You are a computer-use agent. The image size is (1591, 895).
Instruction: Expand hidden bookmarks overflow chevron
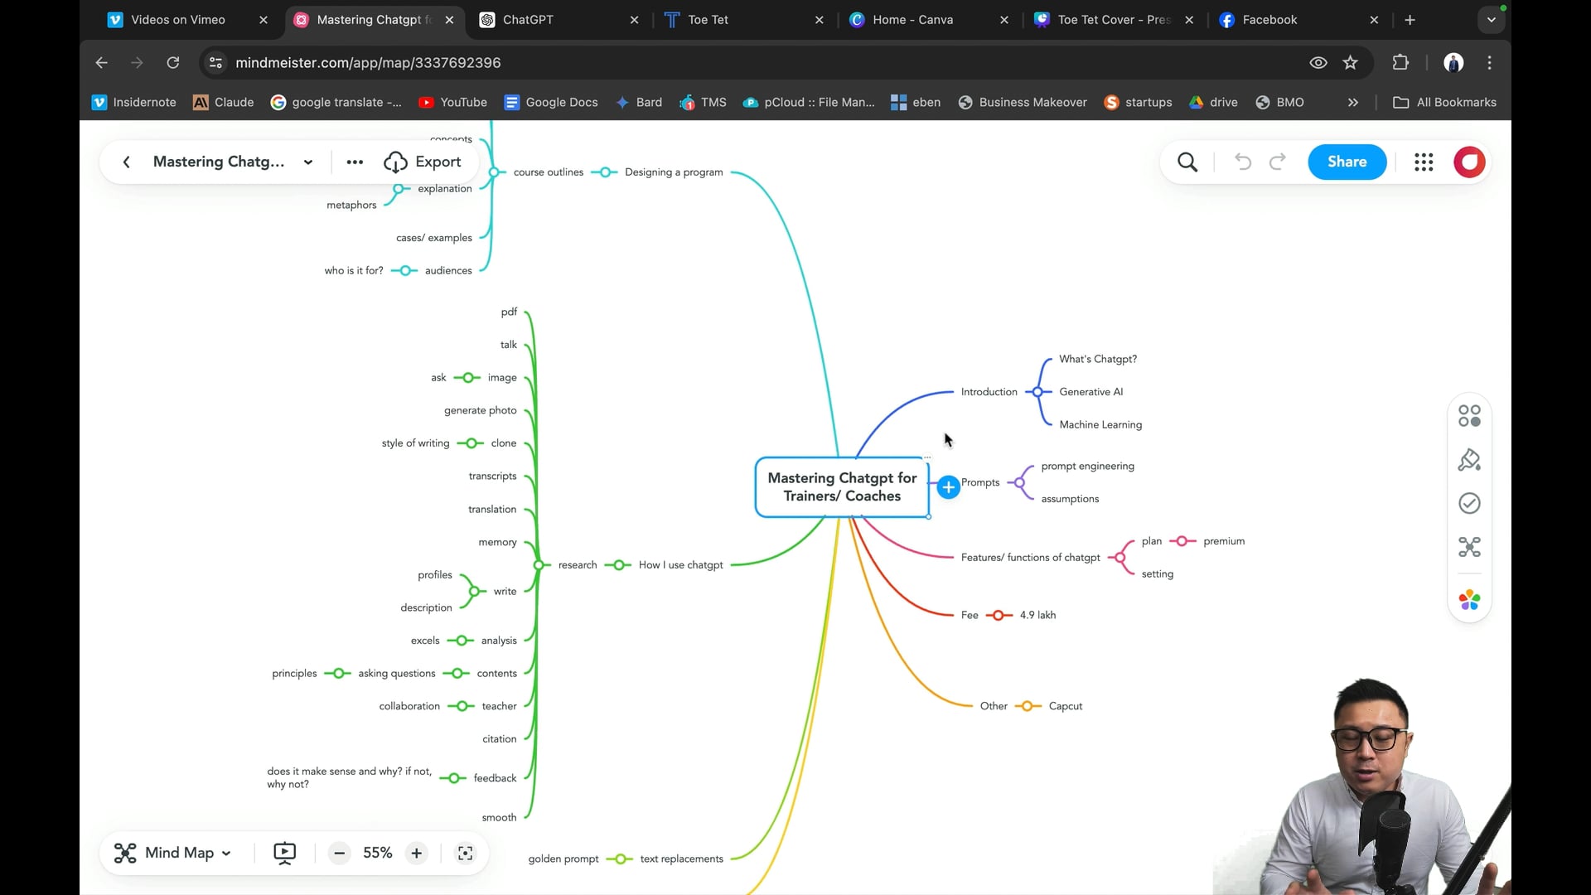coord(1353,103)
